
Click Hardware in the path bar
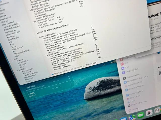(x=79, y=67)
